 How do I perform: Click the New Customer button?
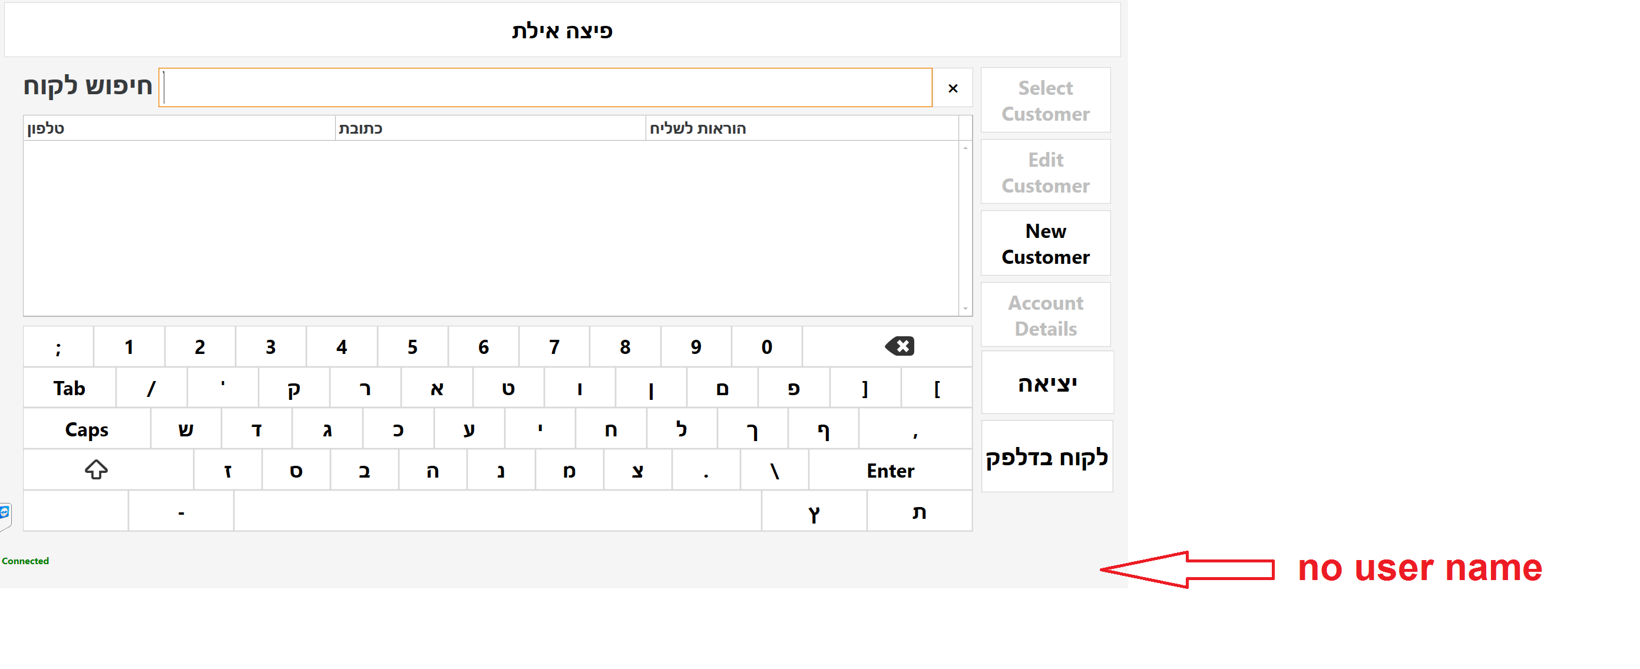(x=1045, y=243)
